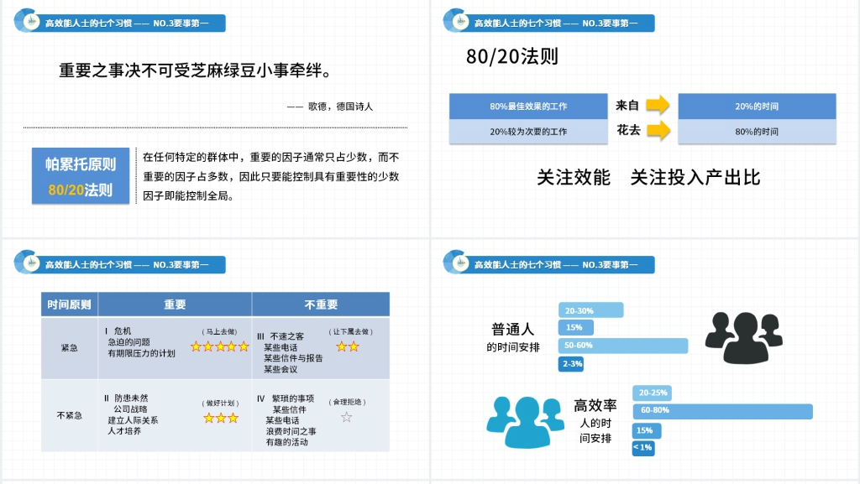Click the 帕累托原则 blue box
Viewport: 860px width, 484px height.
click(81, 176)
